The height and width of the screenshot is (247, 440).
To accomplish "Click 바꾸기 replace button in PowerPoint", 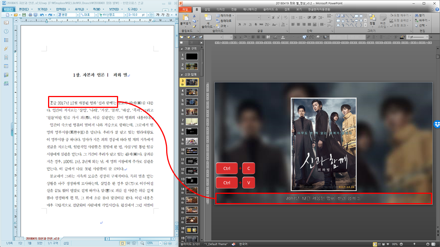I will click(x=422, y=20).
